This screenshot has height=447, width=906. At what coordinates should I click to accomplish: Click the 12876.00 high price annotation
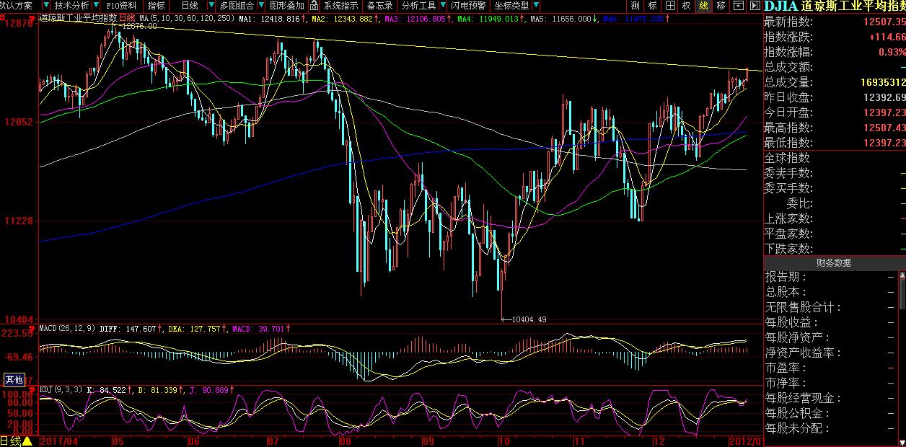[x=140, y=26]
